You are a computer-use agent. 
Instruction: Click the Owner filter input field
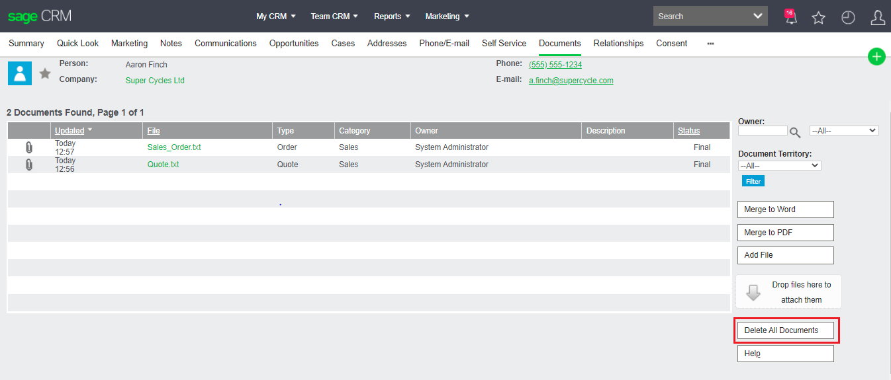pyautogui.click(x=763, y=131)
